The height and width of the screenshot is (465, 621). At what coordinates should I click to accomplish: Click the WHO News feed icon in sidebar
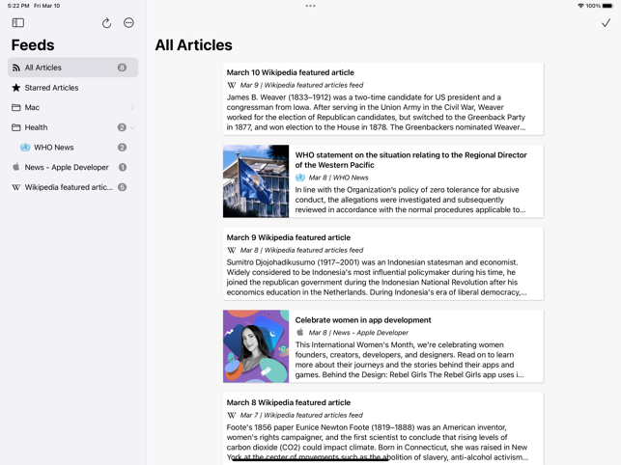(x=25, y=148)
